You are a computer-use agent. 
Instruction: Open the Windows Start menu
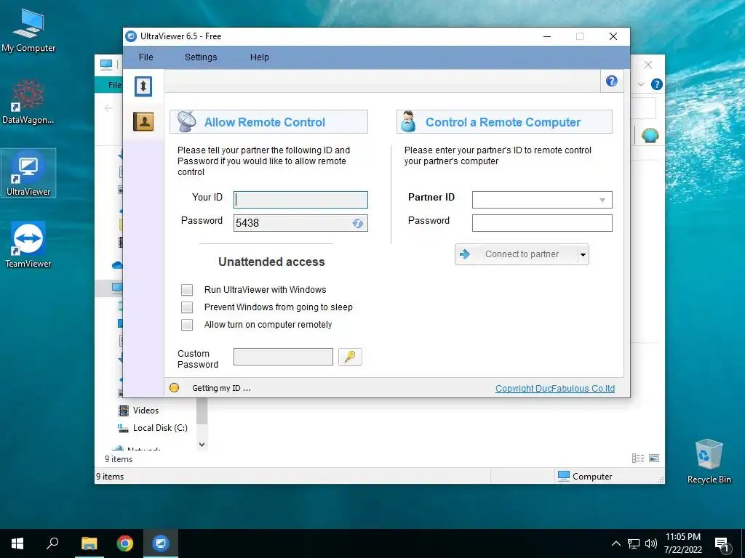[17, 543]
